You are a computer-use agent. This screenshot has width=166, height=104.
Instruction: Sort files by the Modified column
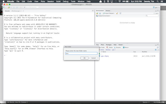(x=144, y=52)
